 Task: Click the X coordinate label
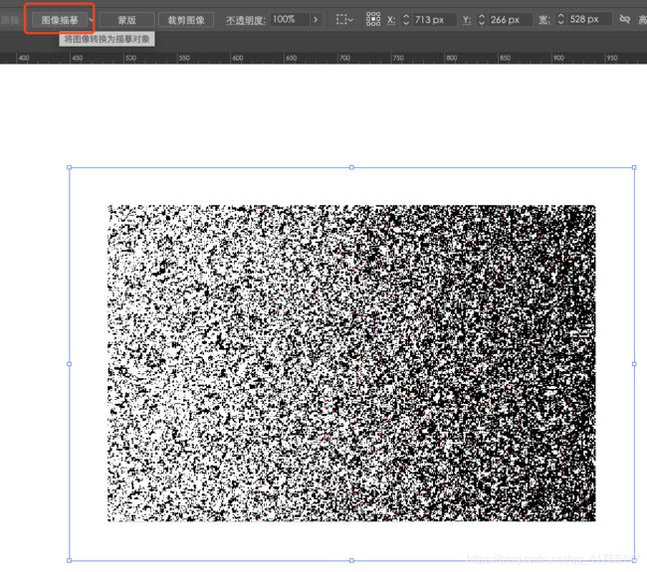391,20
